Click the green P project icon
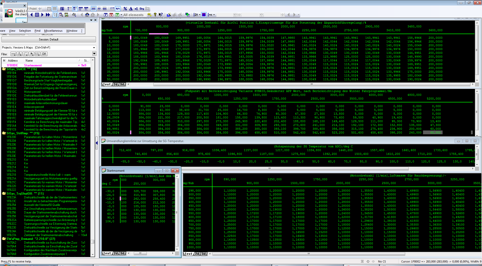The height and width of the screenshot is (266, 482). [x=117, y=15]
